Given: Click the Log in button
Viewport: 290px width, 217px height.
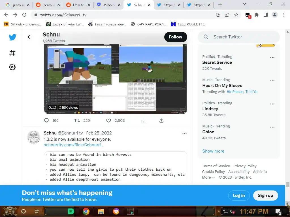Looking at the screenshot, I should pyautogui.click(x=239, y=196).
